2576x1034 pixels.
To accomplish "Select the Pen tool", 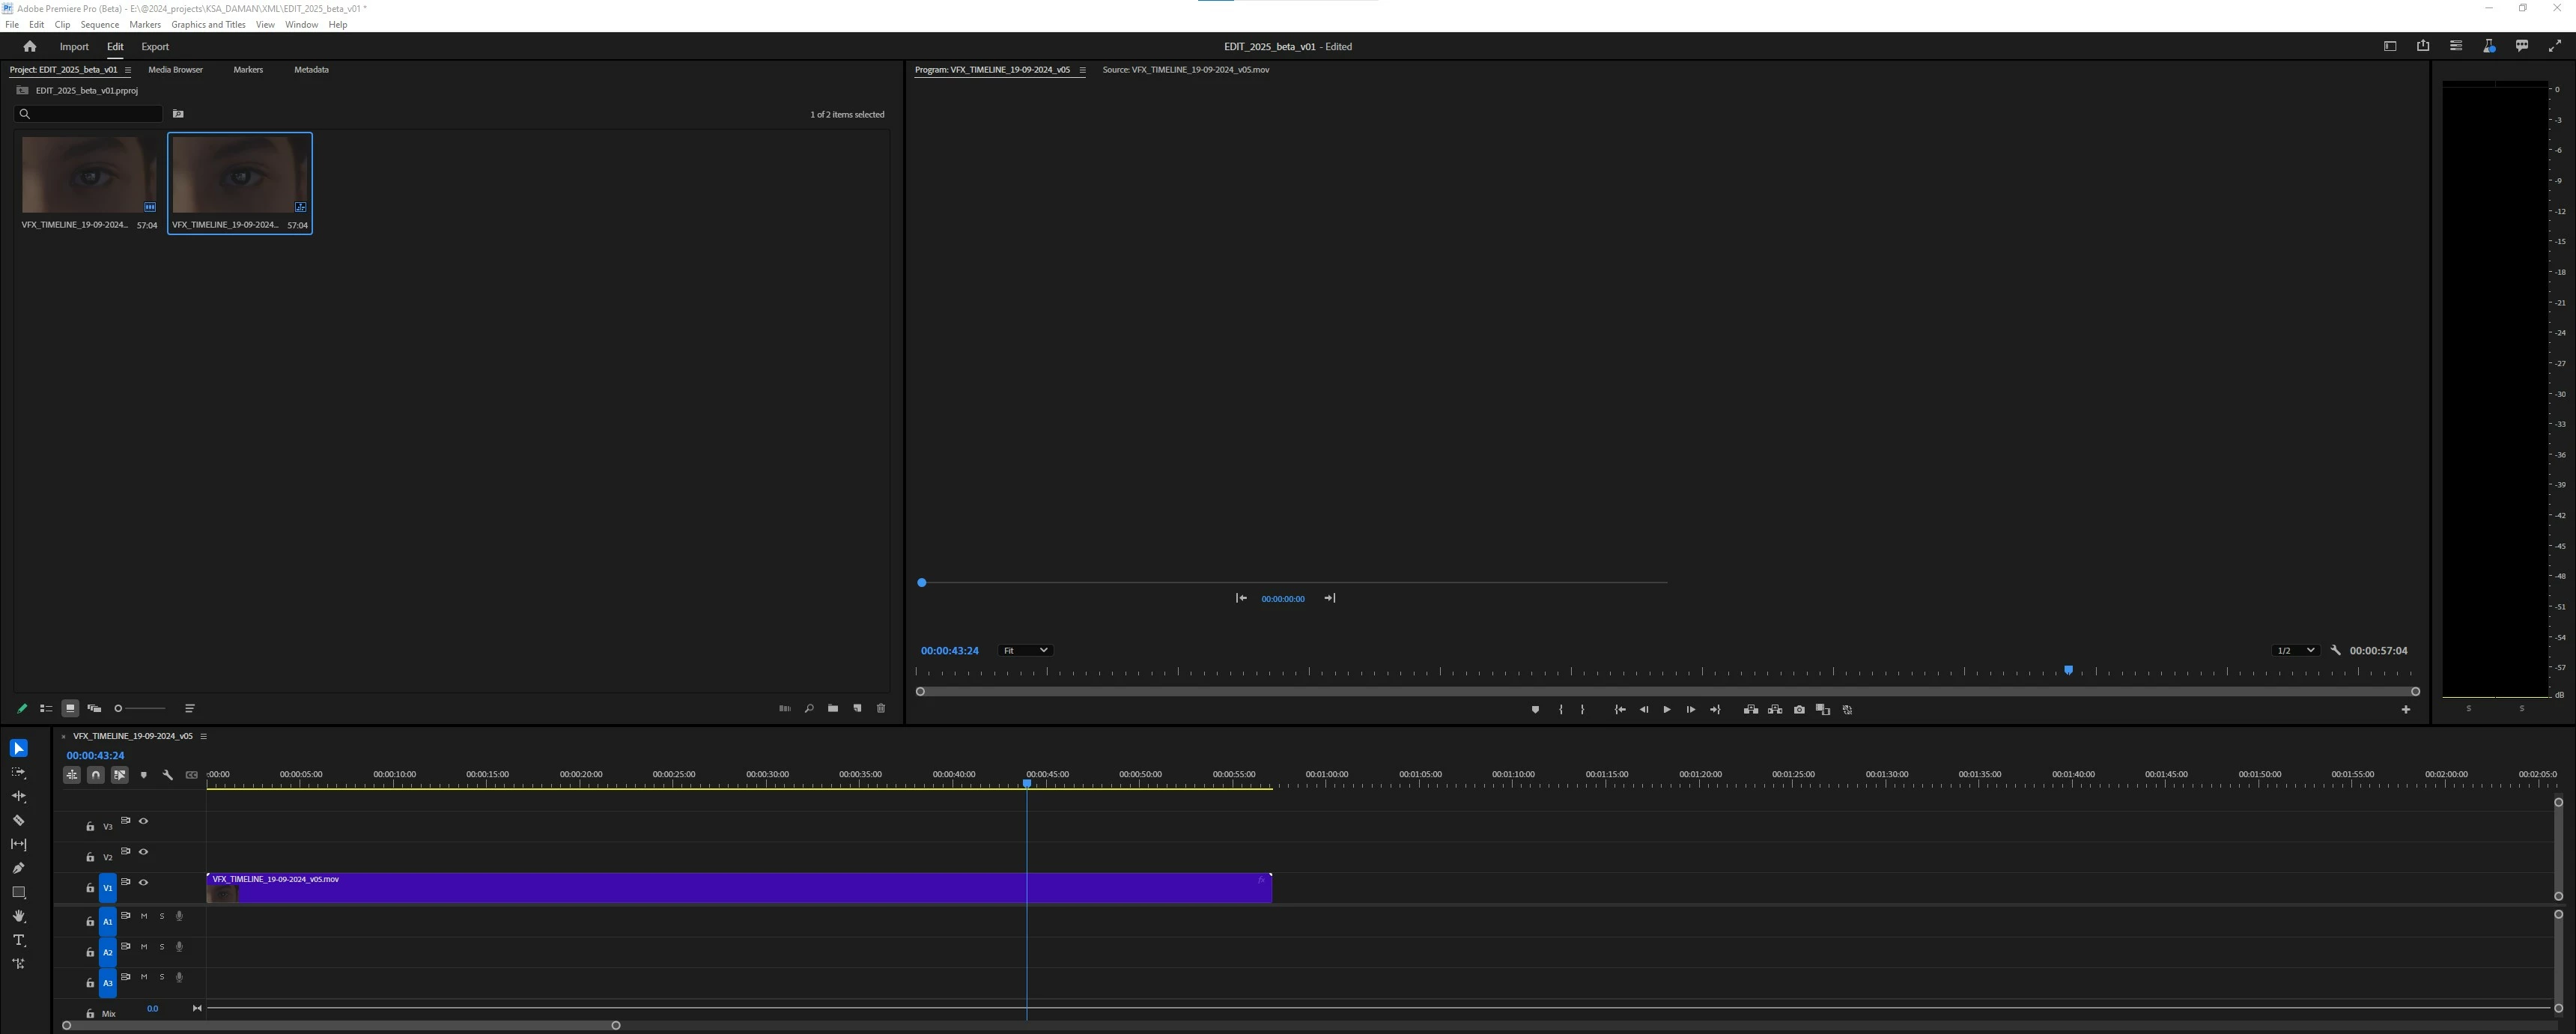I will tap(18, 868).
